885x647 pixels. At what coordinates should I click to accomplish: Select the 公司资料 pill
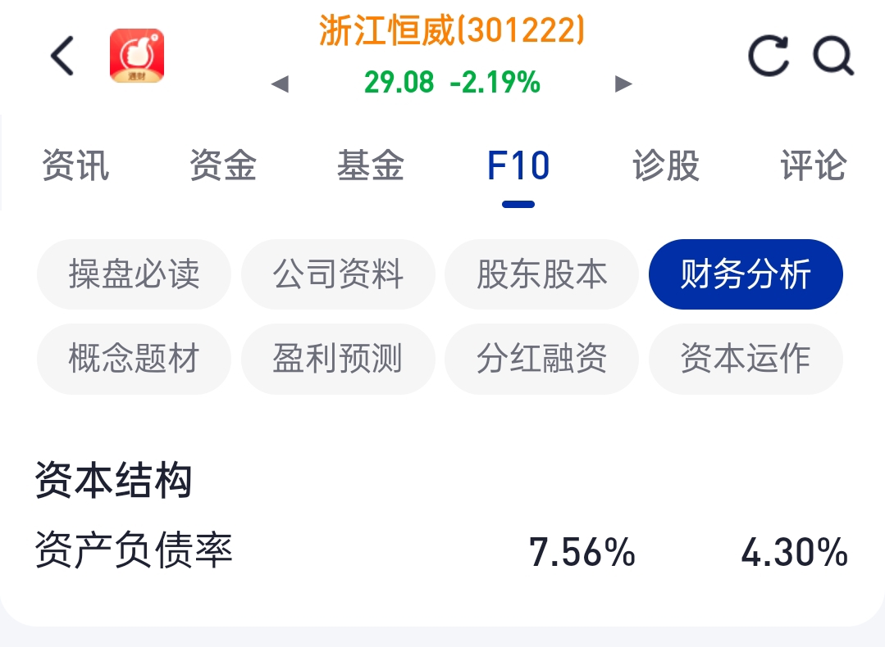[338, 274]
